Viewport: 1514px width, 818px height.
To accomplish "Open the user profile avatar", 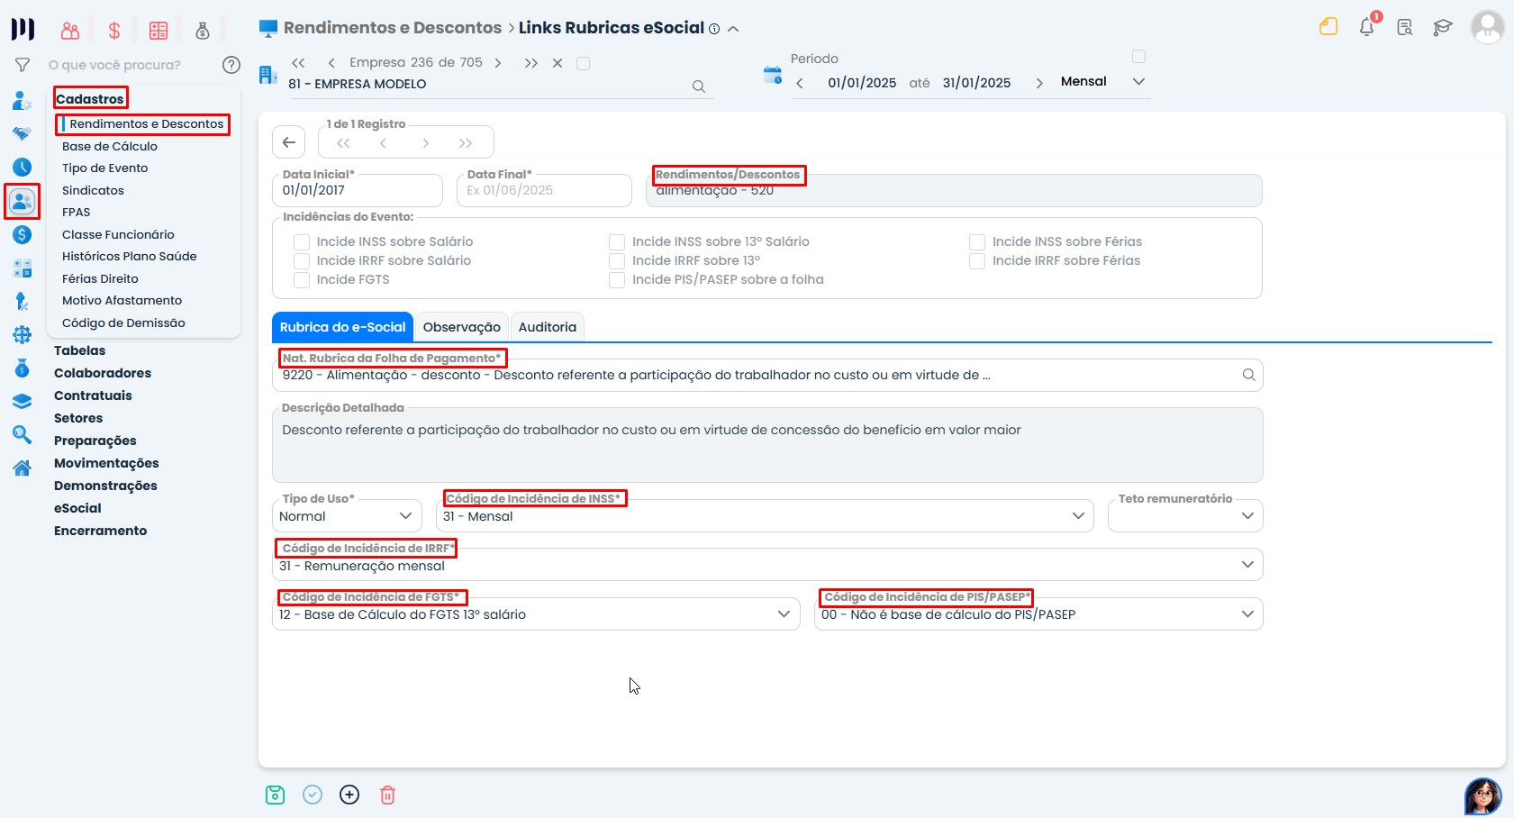I will point(1487,26).
